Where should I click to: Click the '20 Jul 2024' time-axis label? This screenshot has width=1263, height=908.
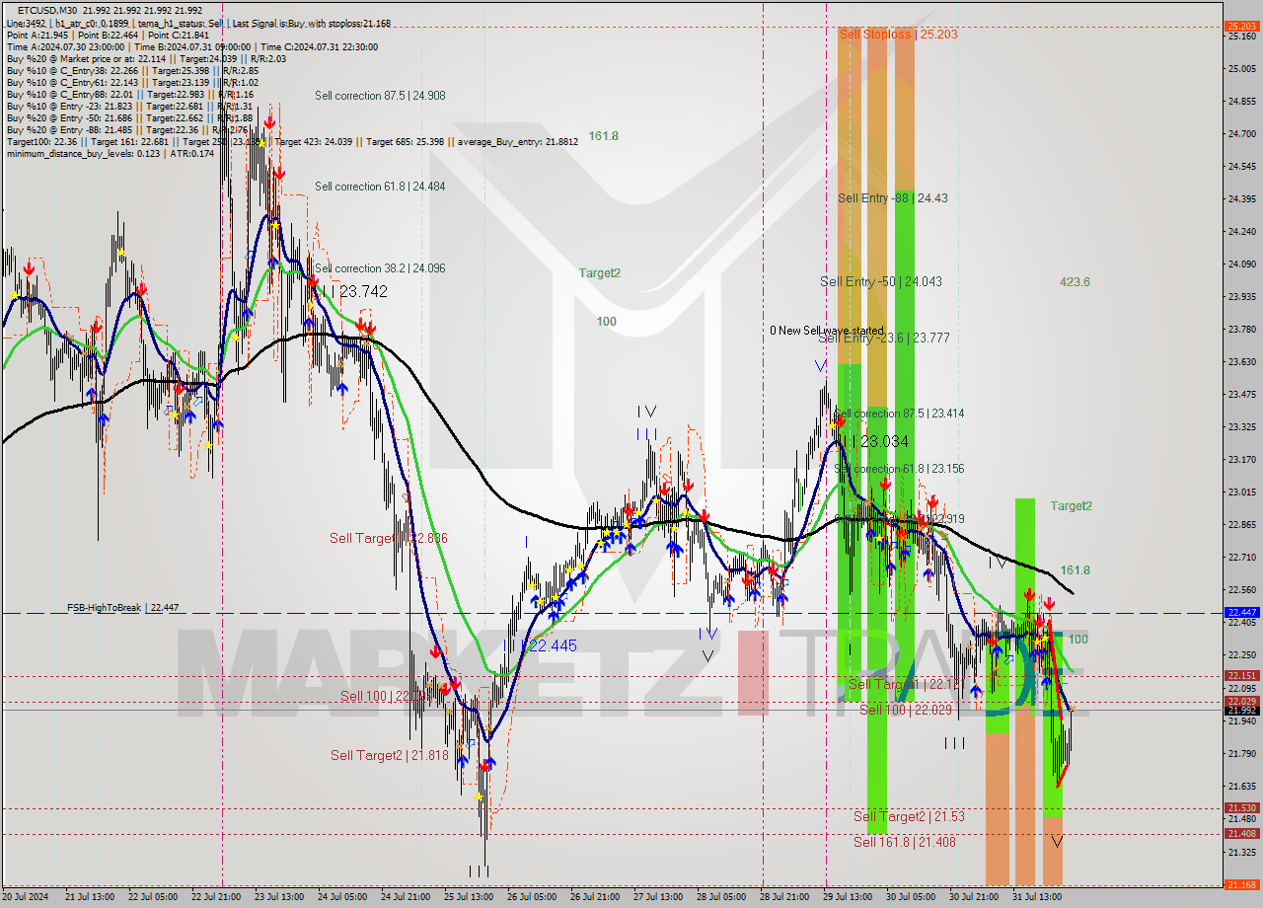pyautogui.click(x=25, y=897)
